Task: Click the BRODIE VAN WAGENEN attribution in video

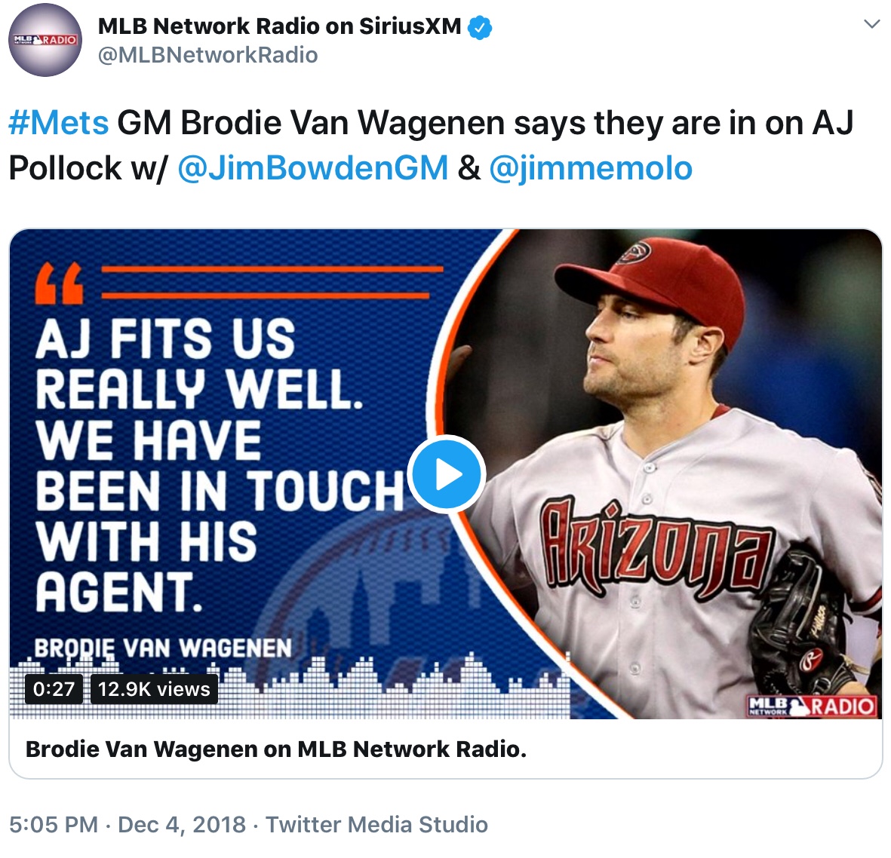Action: click(162, 648)
